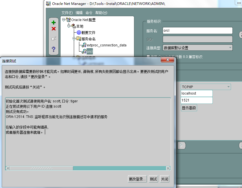Click the log scrollbar right arrow
Screen dimensions: 242x188
(x=168, y=168)
